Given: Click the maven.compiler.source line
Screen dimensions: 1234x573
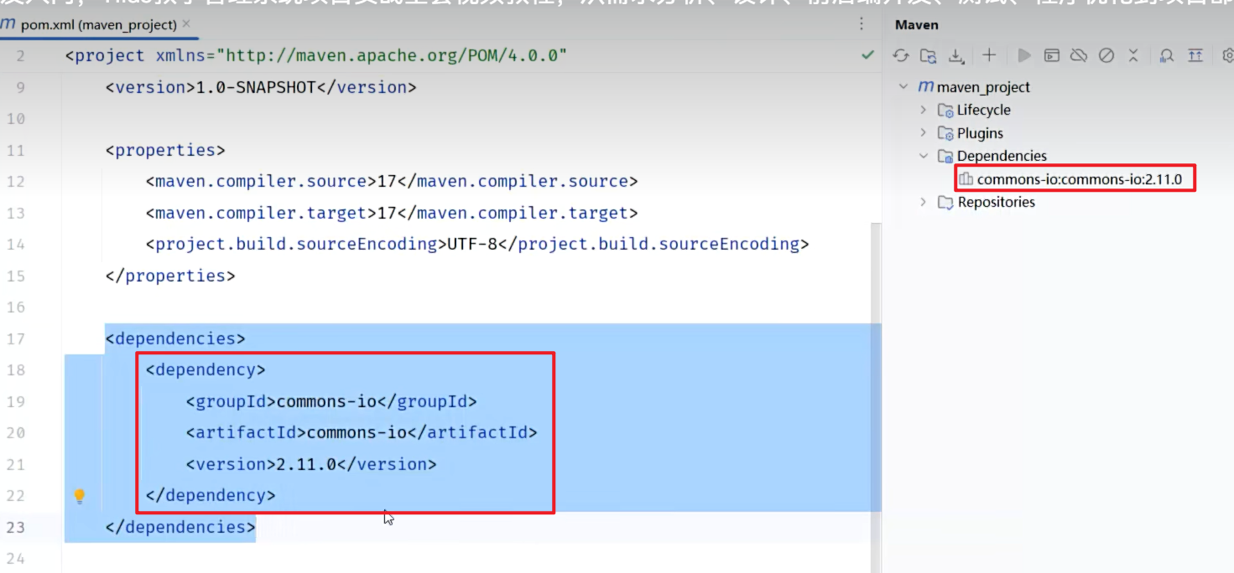Looking at the screenshot, I should [x=392, y=182].
